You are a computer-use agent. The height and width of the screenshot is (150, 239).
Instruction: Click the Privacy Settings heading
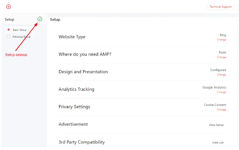(74, 107)
